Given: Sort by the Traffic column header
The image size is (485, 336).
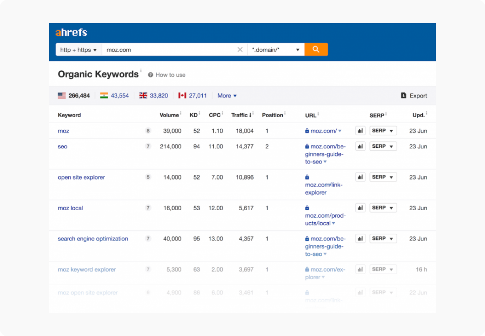Looking at the screenshot, I should [x=241, y=115].
